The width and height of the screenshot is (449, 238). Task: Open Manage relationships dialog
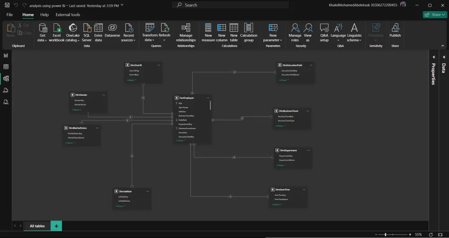[186, 33]
